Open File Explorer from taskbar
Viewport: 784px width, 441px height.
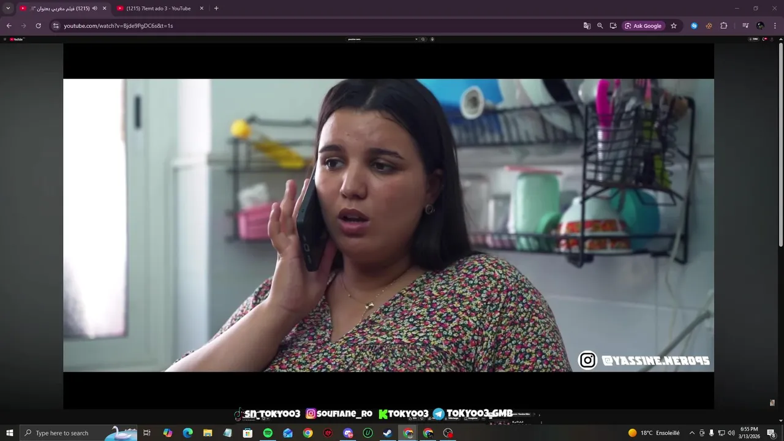pos(208,433)
